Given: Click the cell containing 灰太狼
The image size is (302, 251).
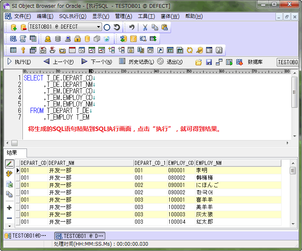Looking at the screenshot, I should point(238,214).
